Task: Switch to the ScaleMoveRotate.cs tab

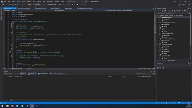Action: (40, 8)
